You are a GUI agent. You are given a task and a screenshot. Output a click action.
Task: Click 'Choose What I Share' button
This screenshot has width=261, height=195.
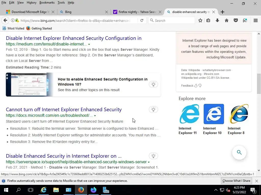[236, 181]
